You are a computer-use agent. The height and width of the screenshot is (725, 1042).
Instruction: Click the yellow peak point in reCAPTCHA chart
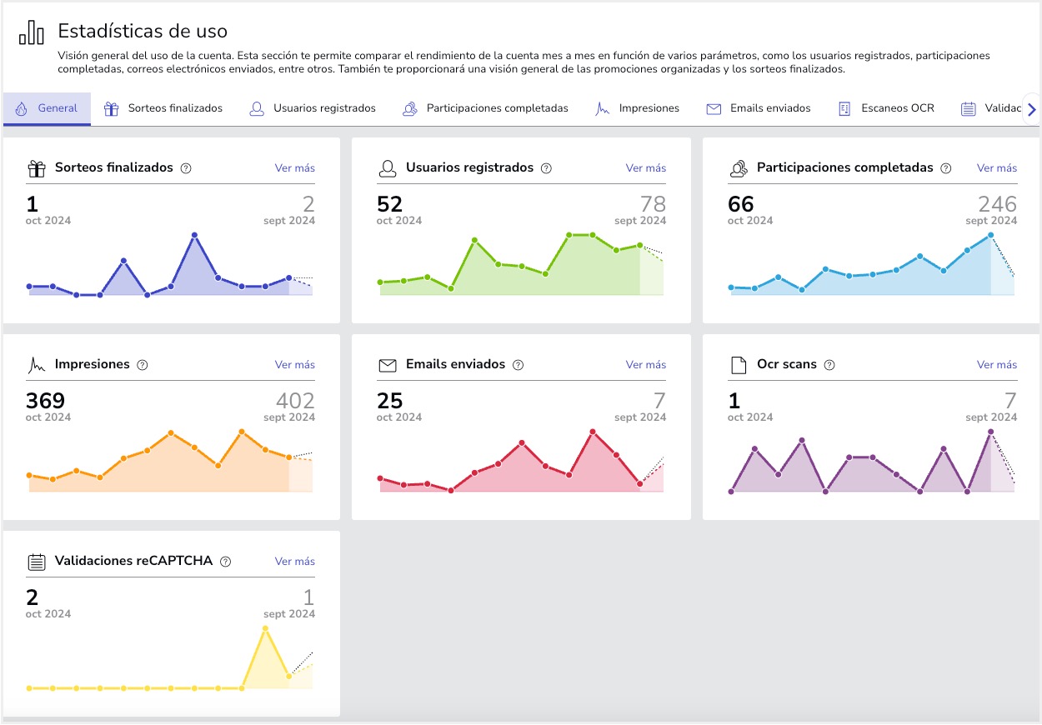point(265,628)
